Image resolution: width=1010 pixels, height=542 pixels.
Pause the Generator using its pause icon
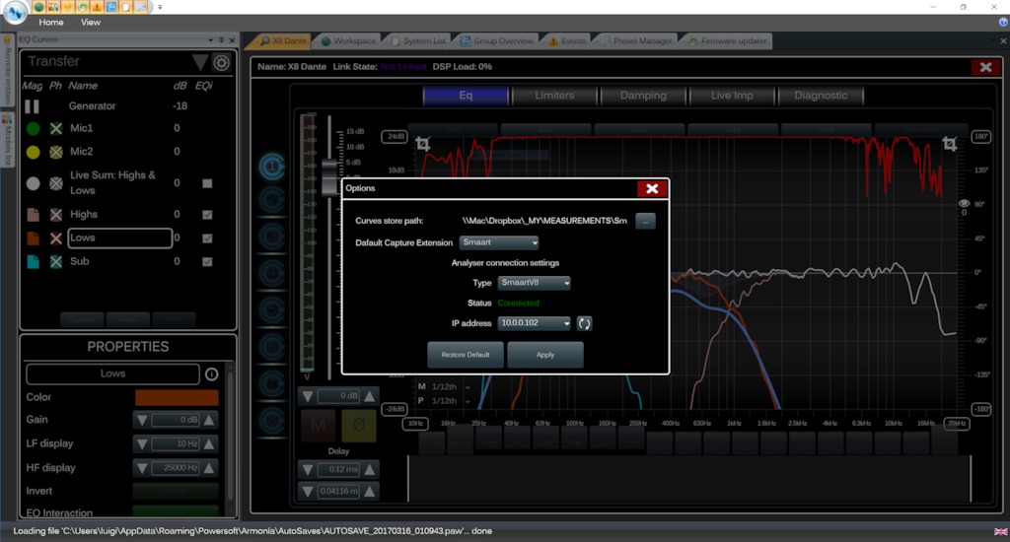click(x=33, y=106)
